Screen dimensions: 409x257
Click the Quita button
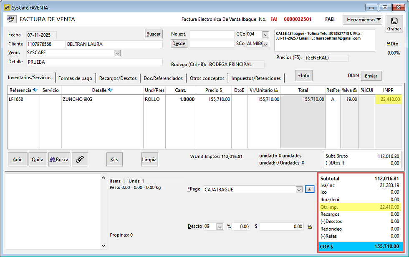click(38, 160)
